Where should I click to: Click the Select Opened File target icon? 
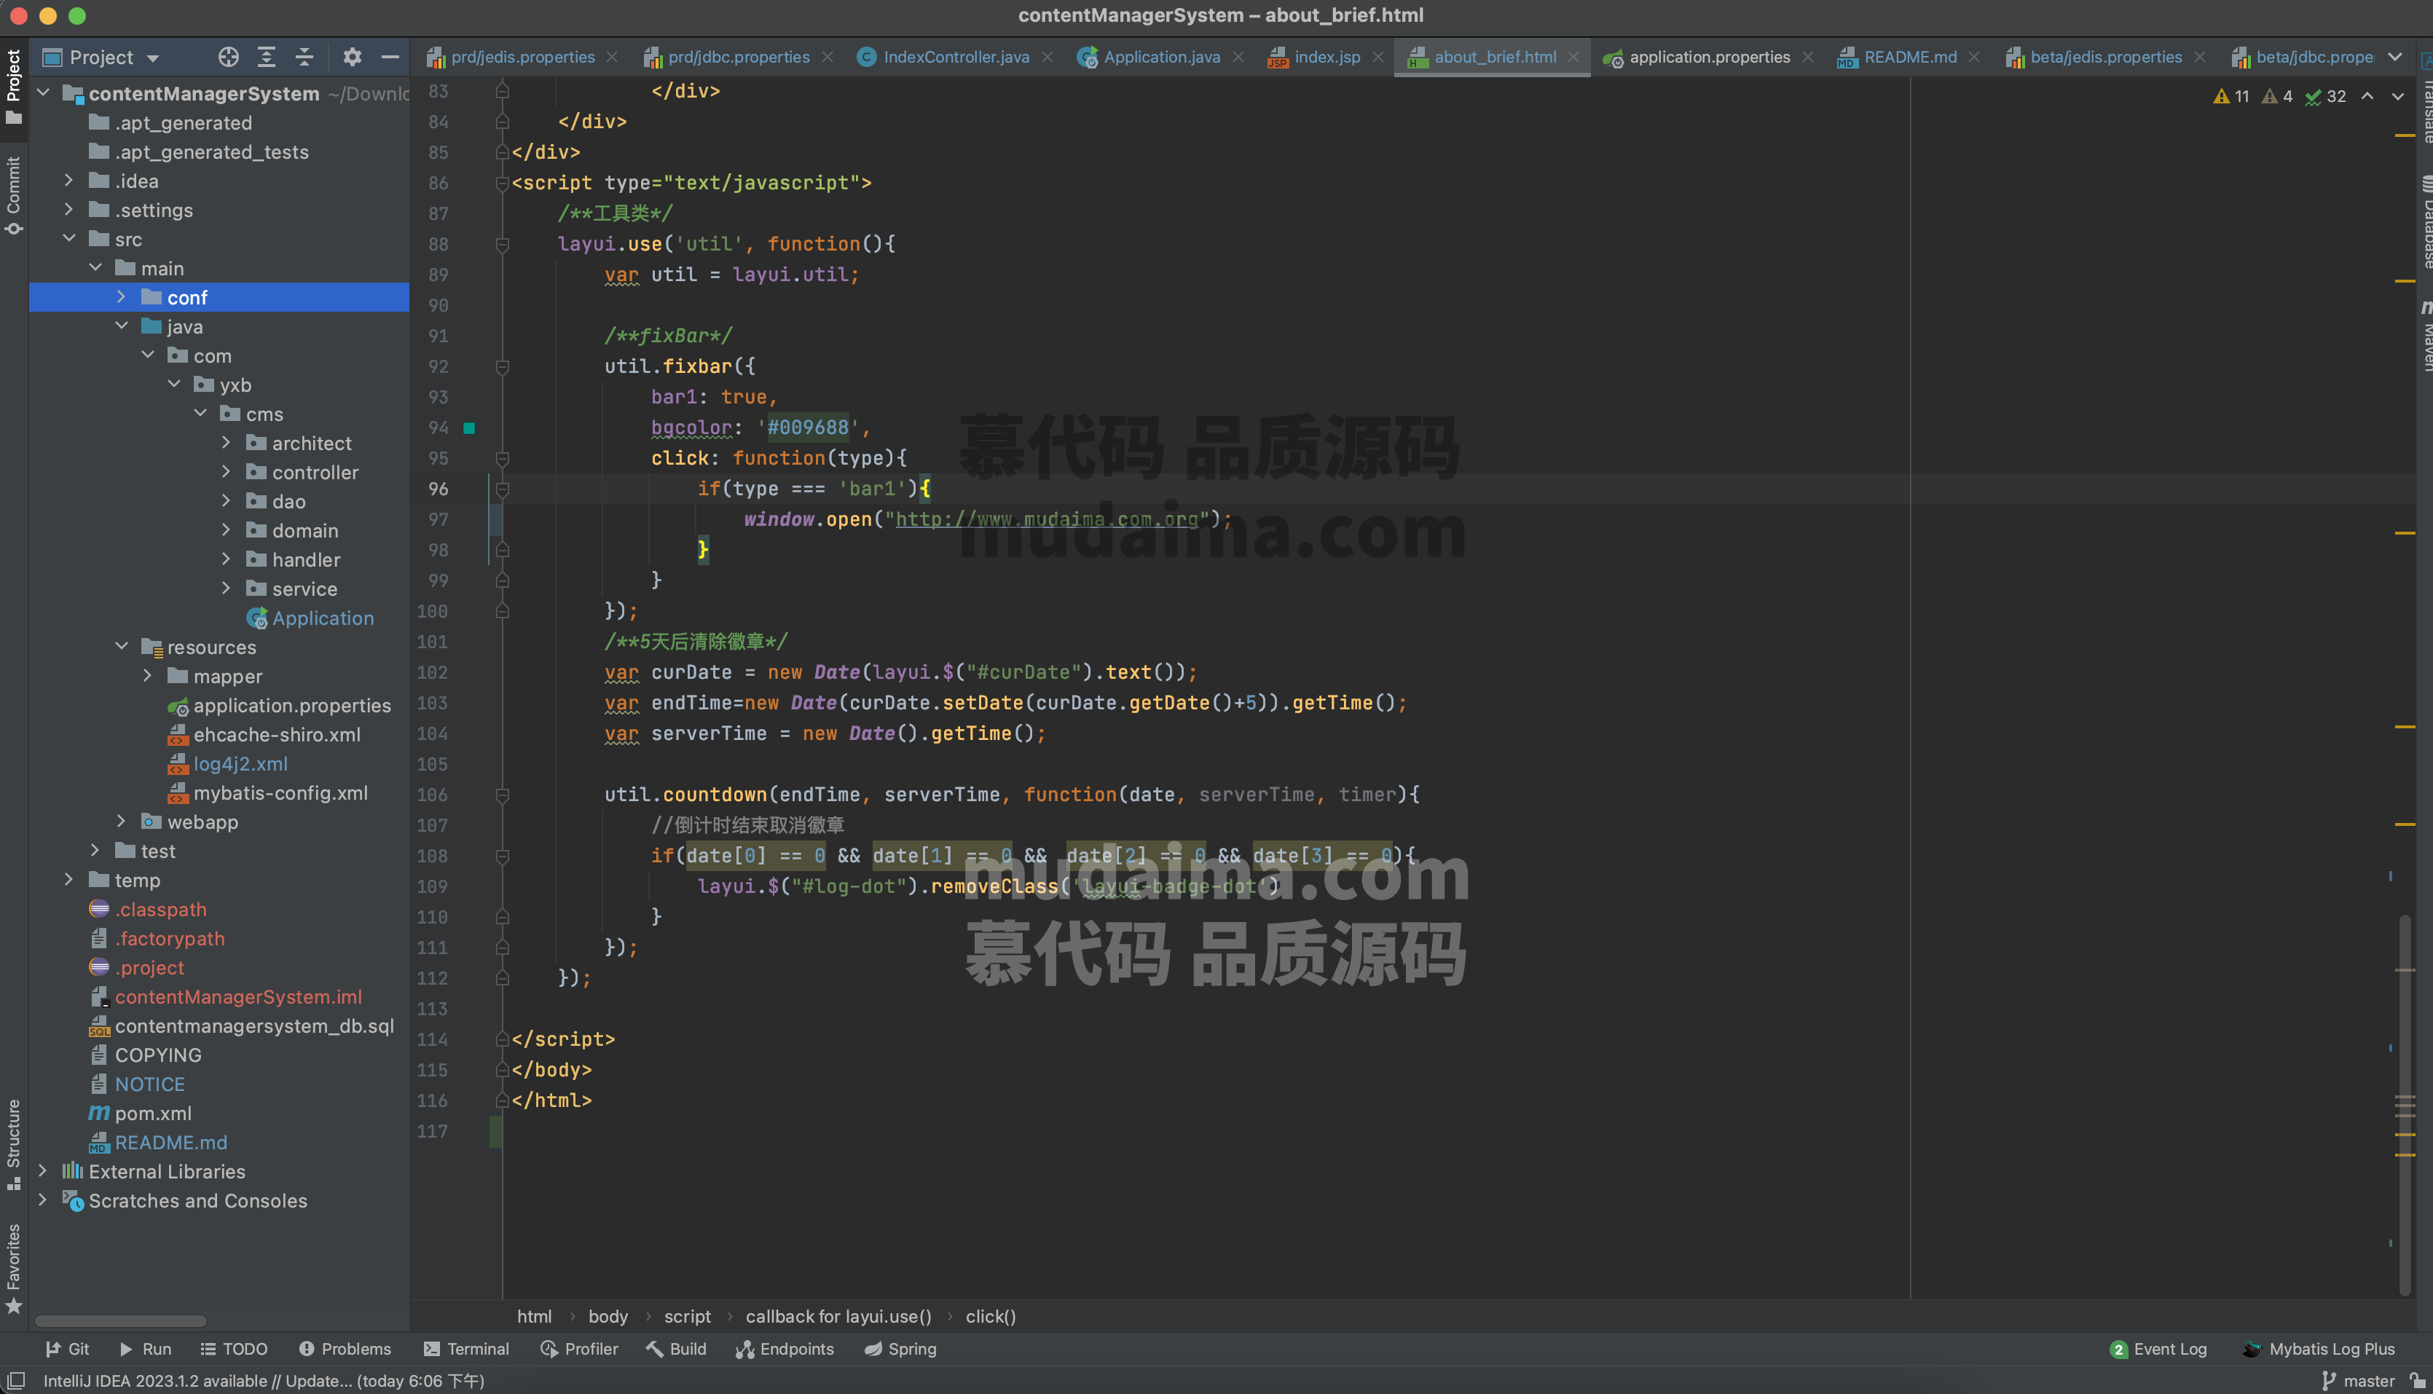228,58
